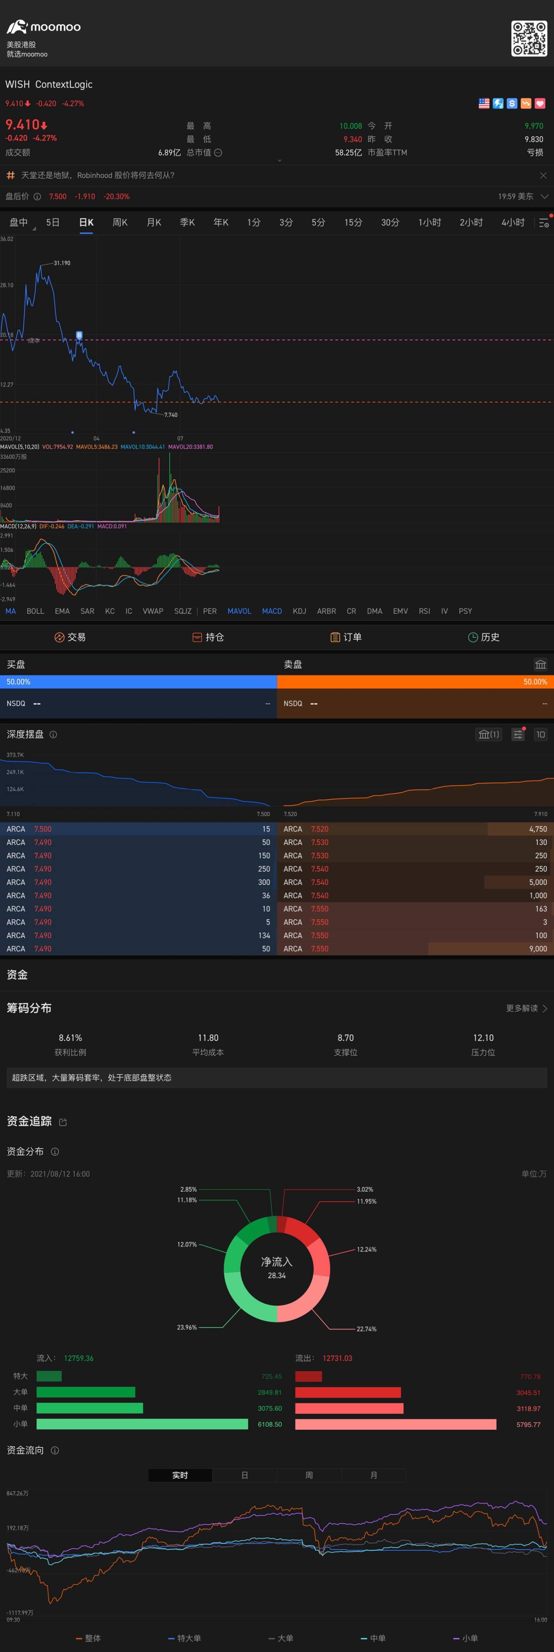Tap the after-hours price info icon
The height and width of the screenshot is (1652, 554).
click(37, 197)
